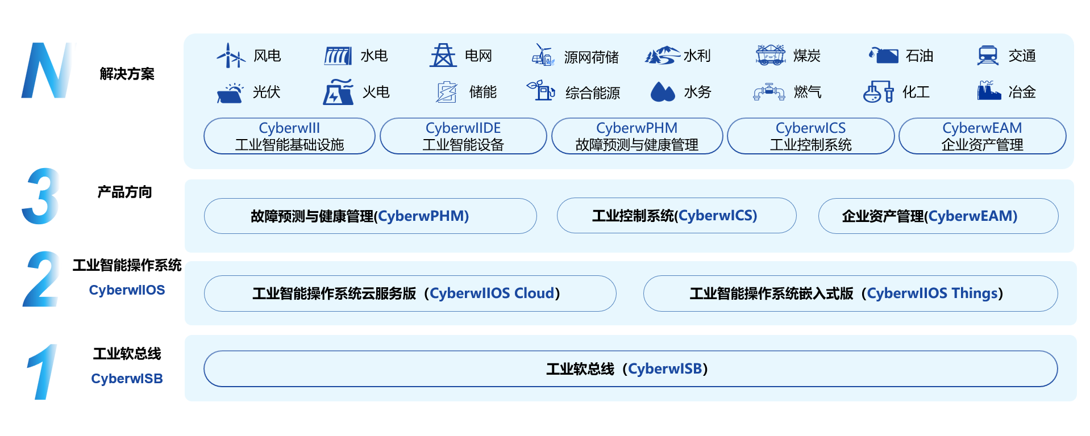Click the thermal power (火电) plant icon
Image resolution: width=1090 pixels, height=436 pixels.
click(338, 92)
